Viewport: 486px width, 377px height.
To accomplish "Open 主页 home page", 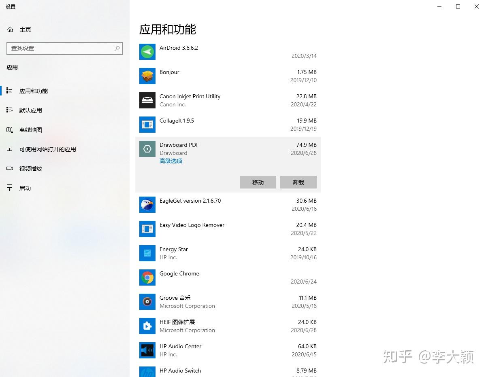I will [25, 30].
